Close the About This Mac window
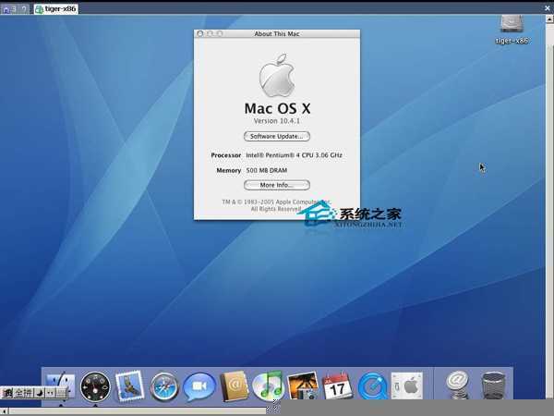 point(200,33)
